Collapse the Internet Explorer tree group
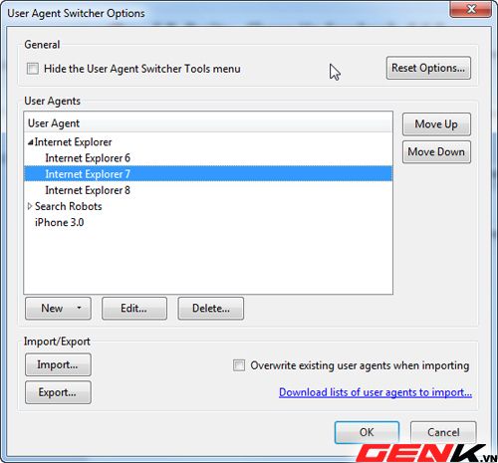The height and width of the screenshot is (463, 498). tap(30, 142)
